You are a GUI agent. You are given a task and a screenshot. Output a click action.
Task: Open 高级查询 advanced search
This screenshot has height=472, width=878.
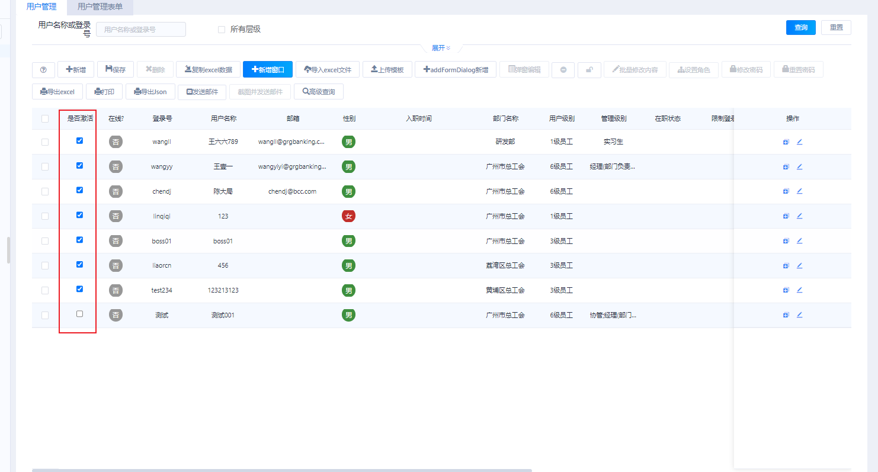pyautogui.click(x=319, y=92)
